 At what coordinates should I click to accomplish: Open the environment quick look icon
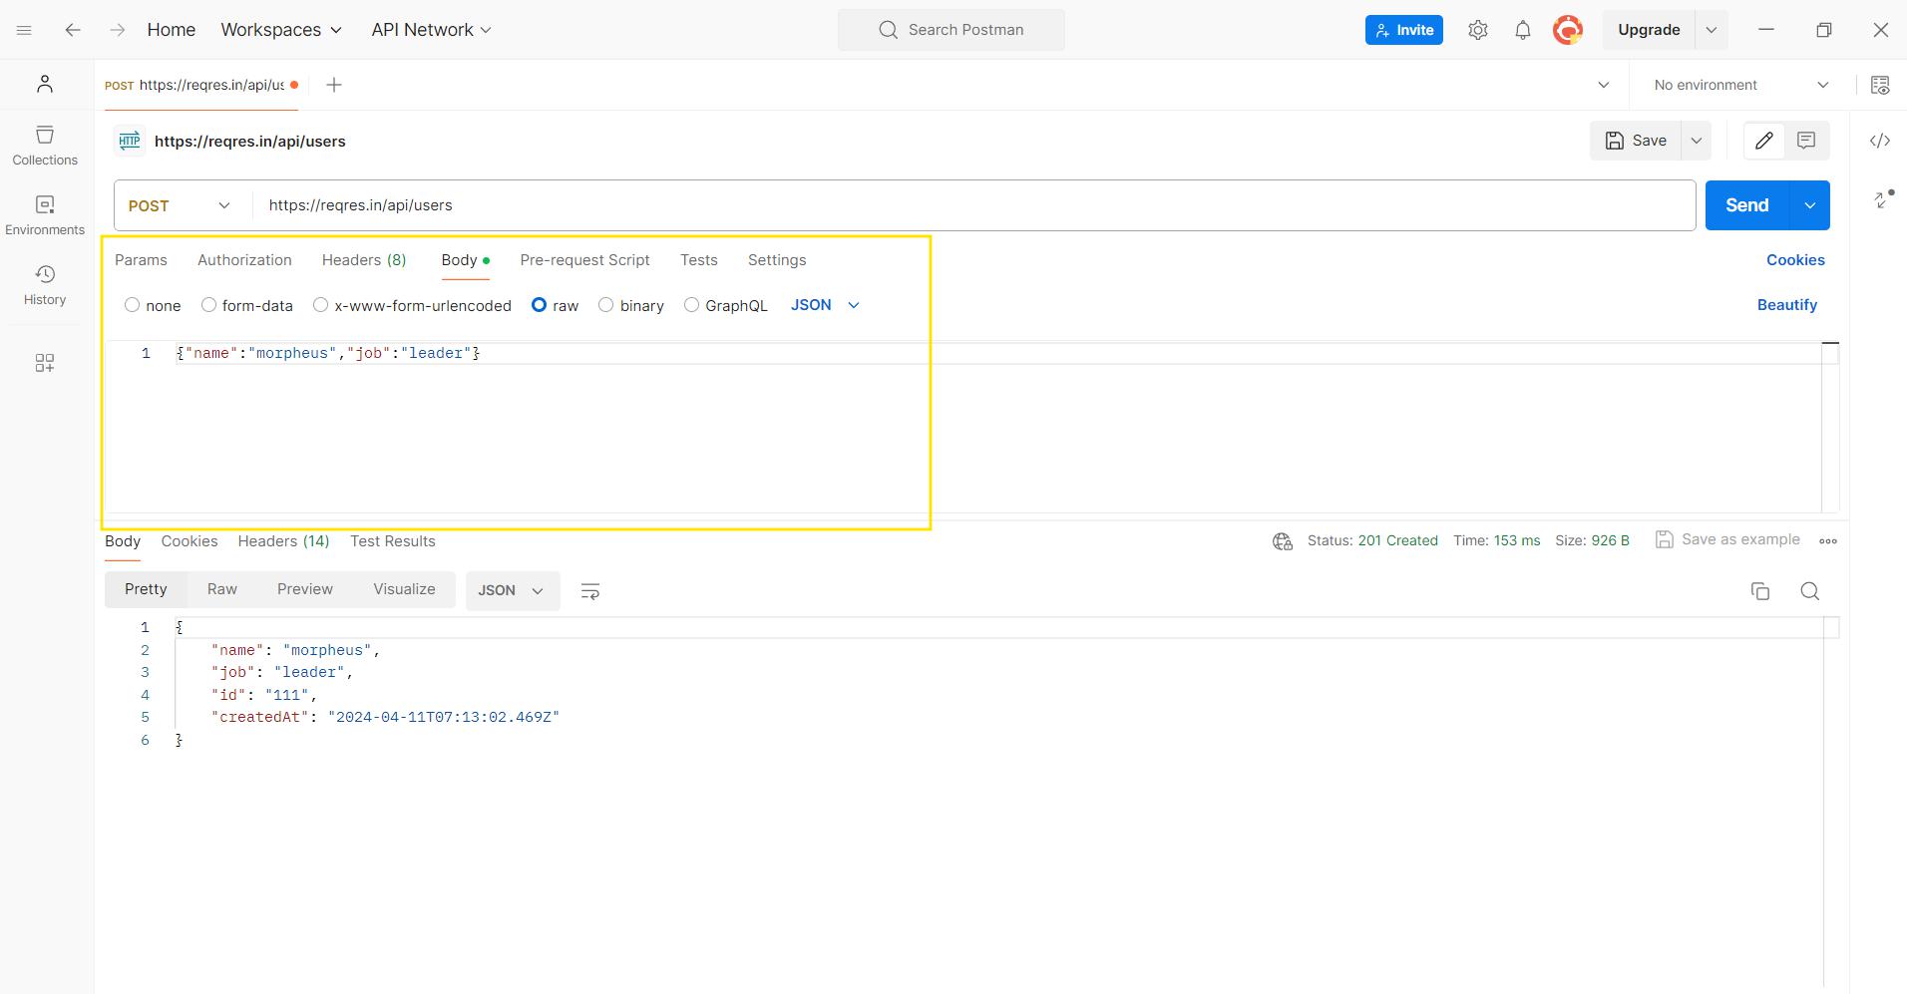(x=1880, y=85)
